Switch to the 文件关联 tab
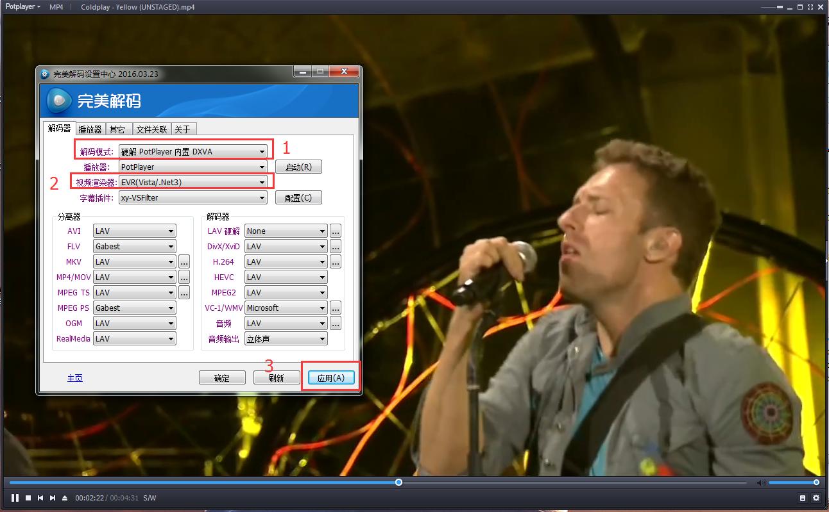 click(x=151, y=129)
